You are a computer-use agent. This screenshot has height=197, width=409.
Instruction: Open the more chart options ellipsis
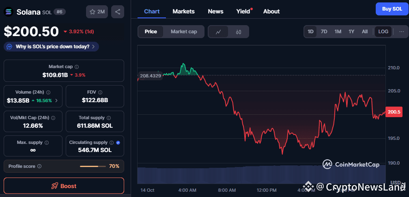(401, 32)
